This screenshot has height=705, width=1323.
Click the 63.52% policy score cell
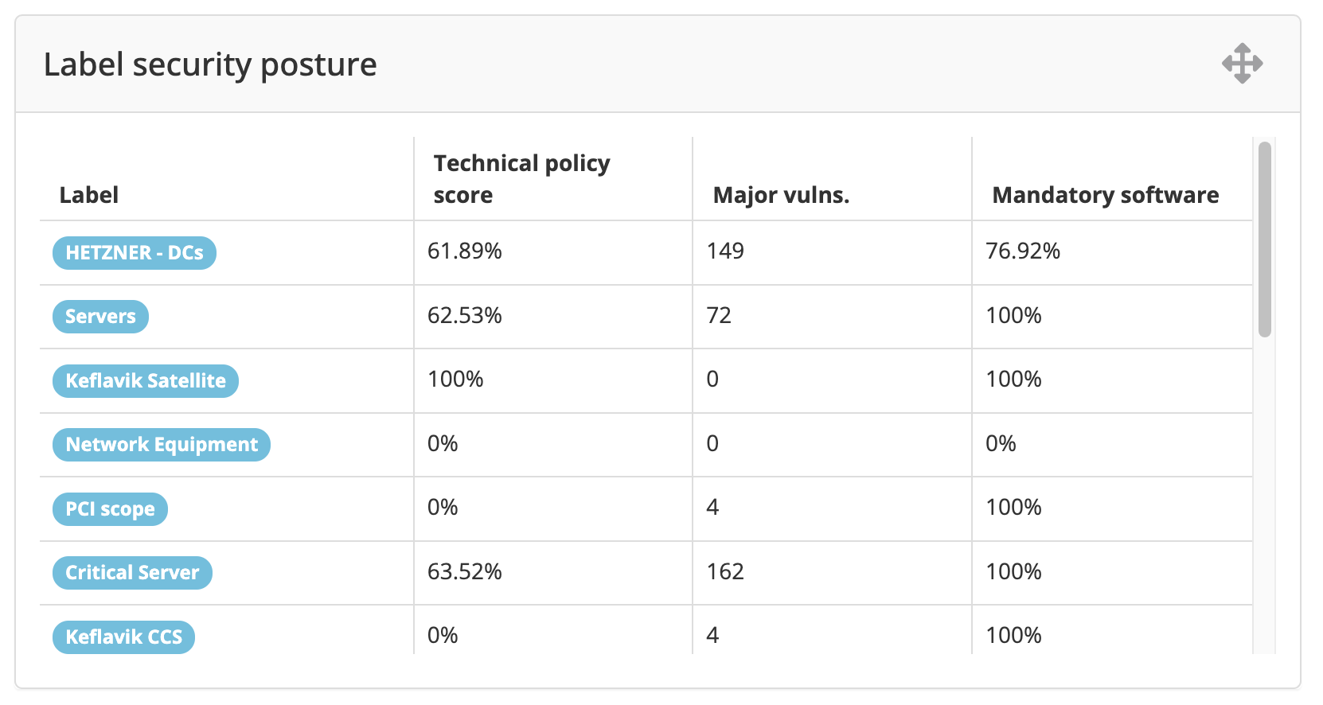[465, 572]
